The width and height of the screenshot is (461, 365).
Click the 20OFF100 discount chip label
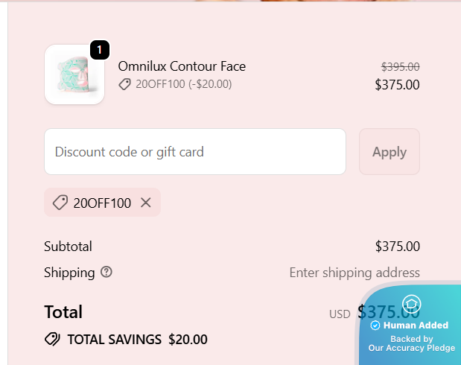pyautogui.click(x=102, y=203)
